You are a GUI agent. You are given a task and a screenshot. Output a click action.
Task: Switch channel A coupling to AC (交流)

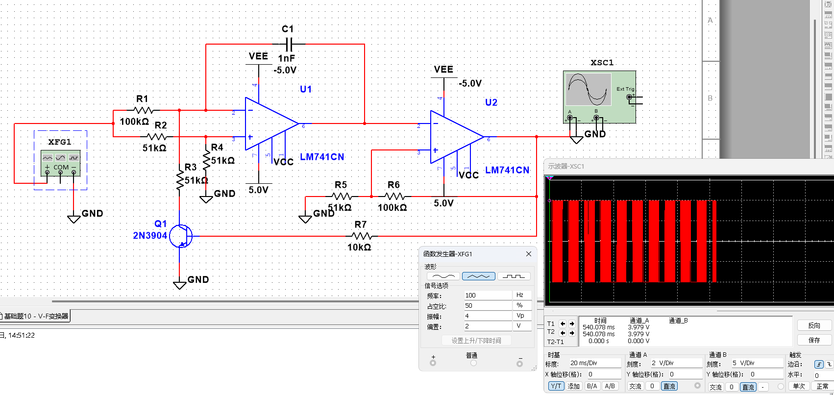(635, 386)
